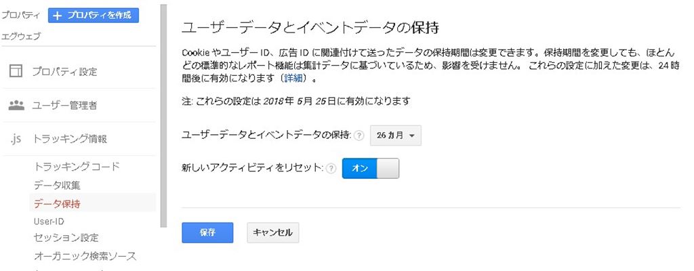
Task: Click the blue 保存 button
Action: click(x=207, y=232)
